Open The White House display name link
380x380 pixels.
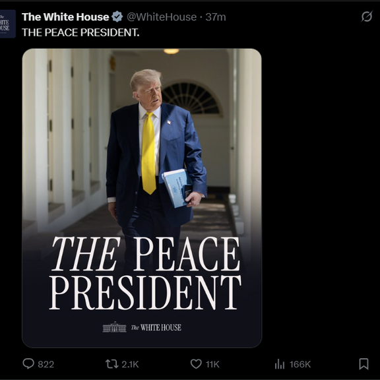click(65, 17)
